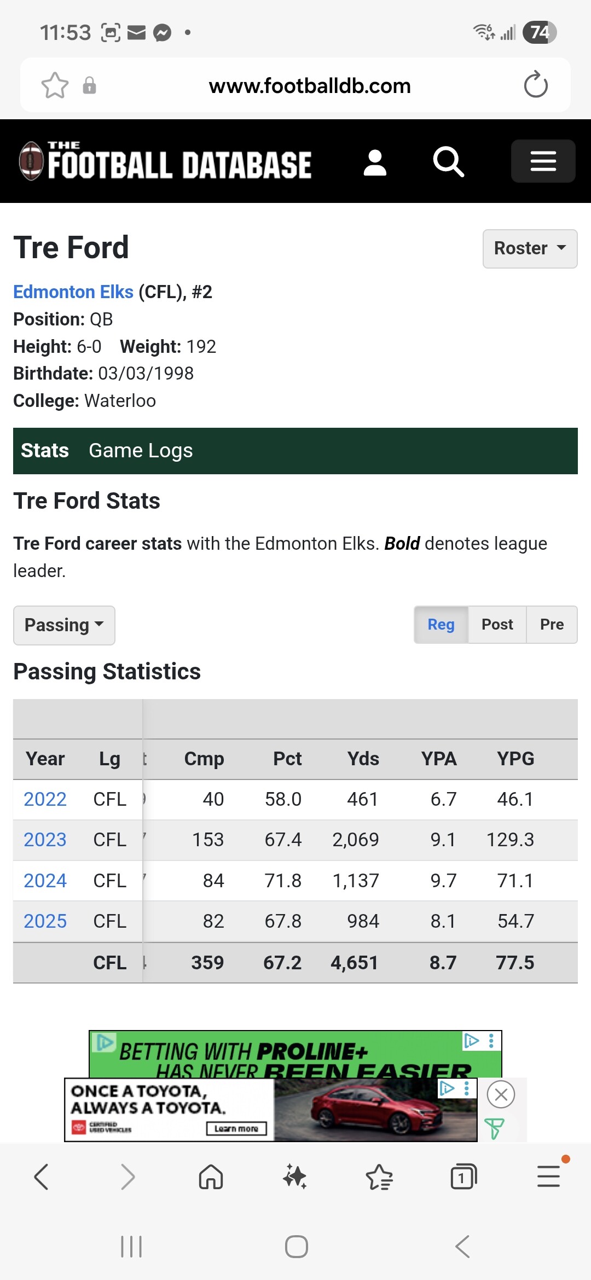Expand the Roster dropdown

pos(530,249)
